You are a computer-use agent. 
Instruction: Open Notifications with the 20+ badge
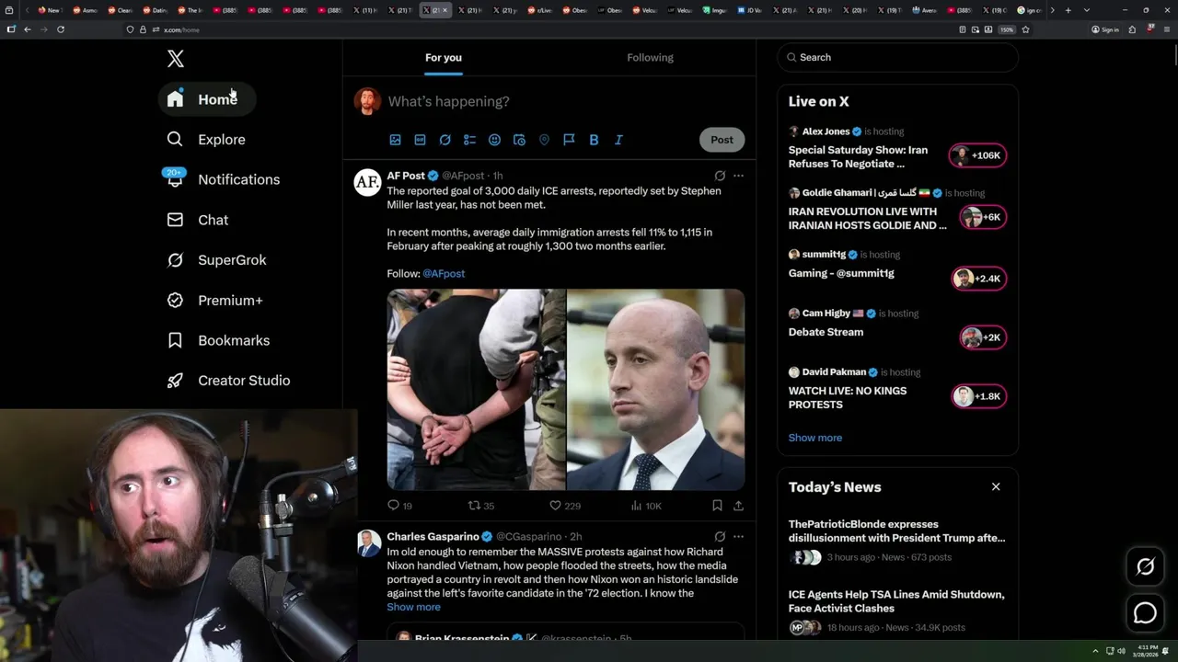pos(222,179)
